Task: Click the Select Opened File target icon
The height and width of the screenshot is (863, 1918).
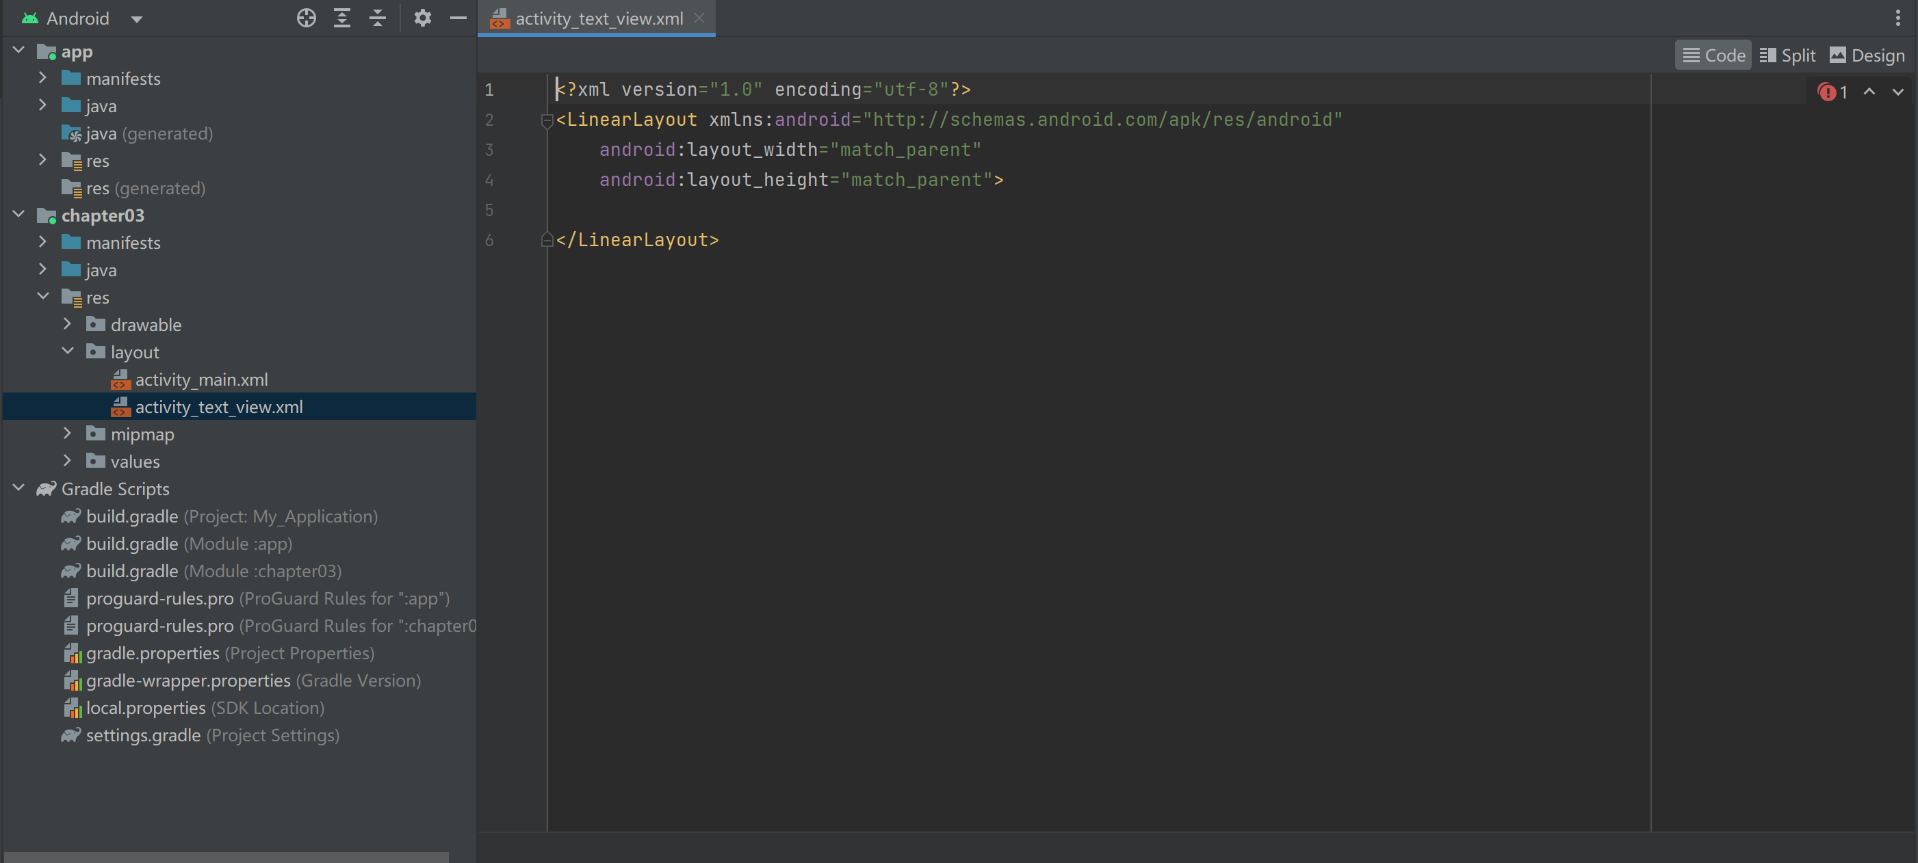Action: point(306,18)
